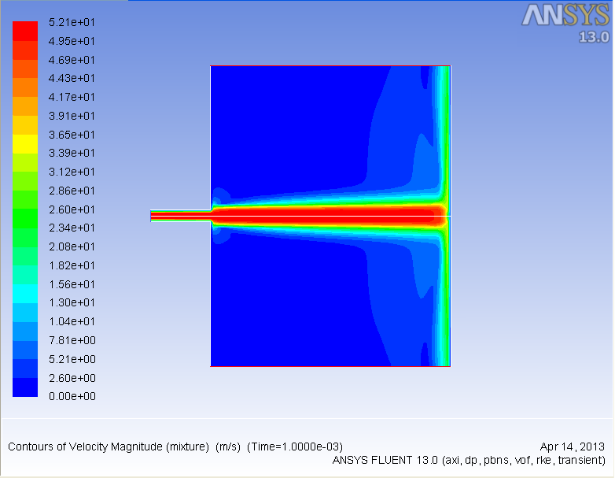Click the 2.60e+01 legend value label
This screenshot has width=615, height=478.
tap(72, 209)
